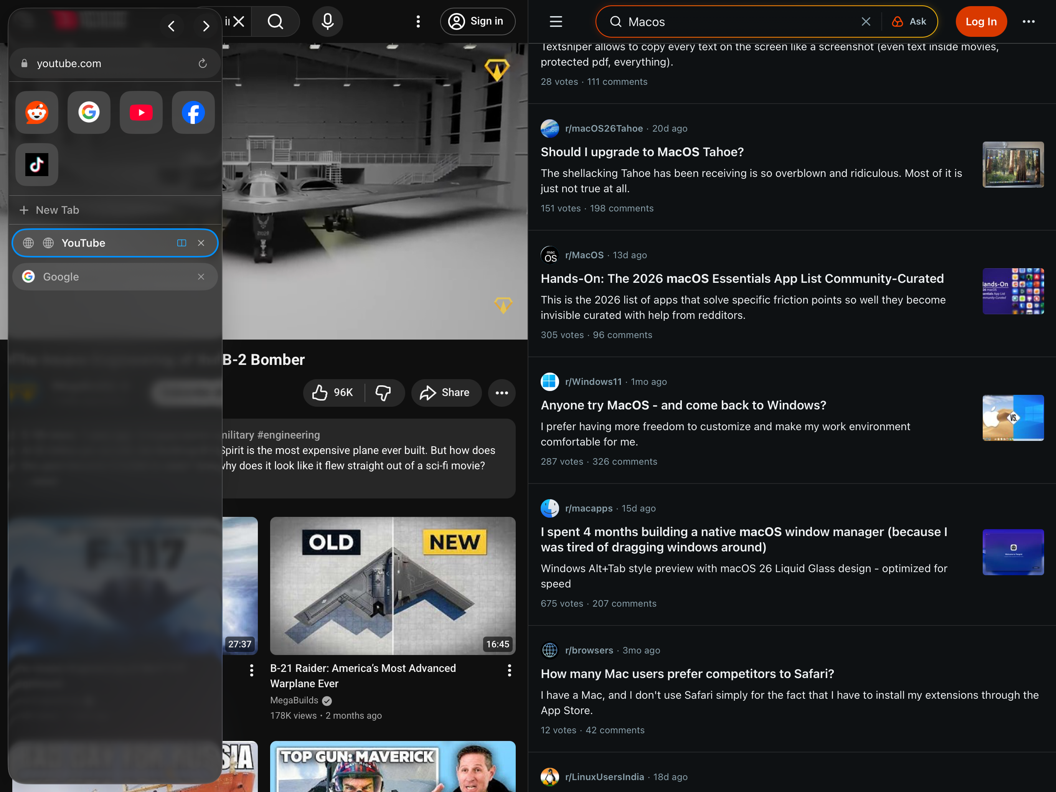This screenshot has width=1056, height=792.
Task: Open YouTube's three-dot overflow menu
Action: coord(418,21)
